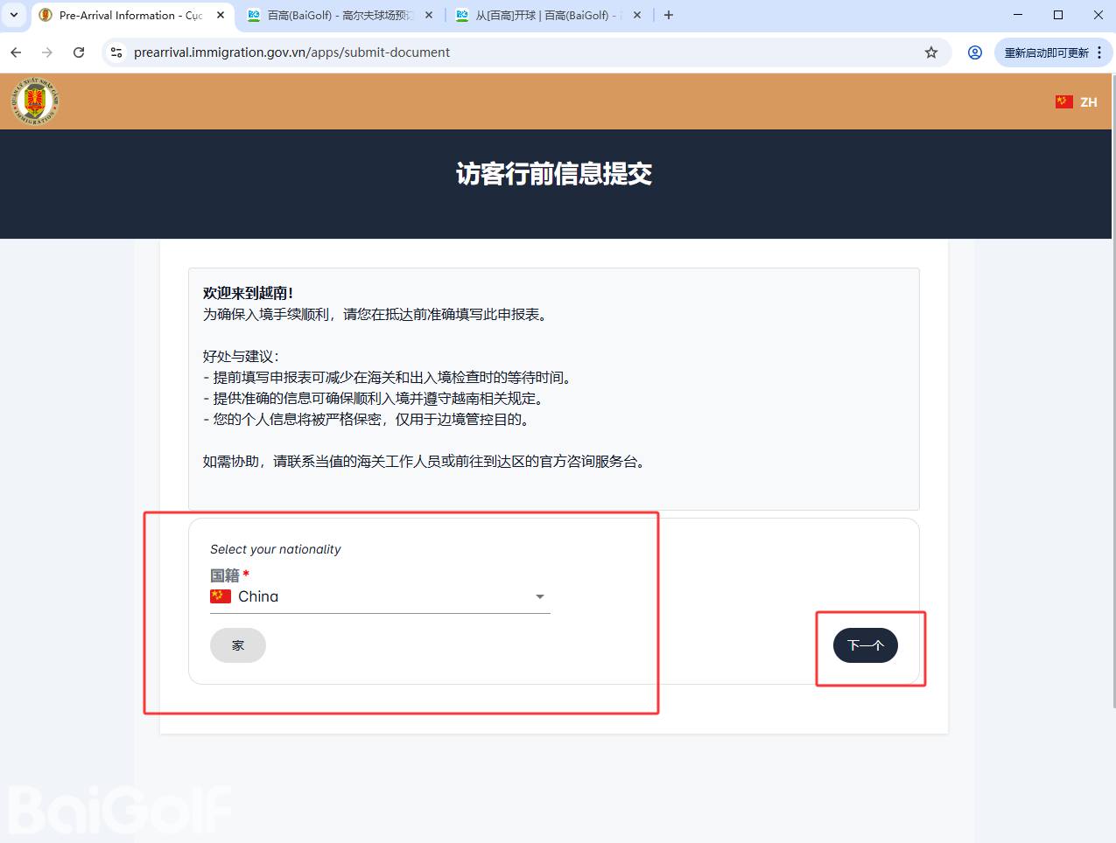Click the tab search chevron button
The image size is (1116, 843).
[x=14, y=15]
